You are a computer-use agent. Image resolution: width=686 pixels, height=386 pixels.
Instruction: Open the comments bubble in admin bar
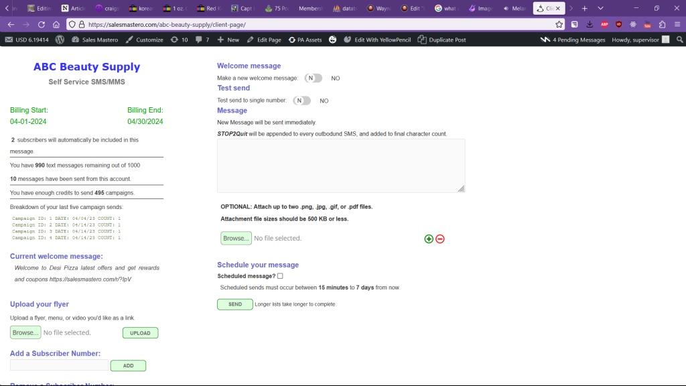pos(202,40)
